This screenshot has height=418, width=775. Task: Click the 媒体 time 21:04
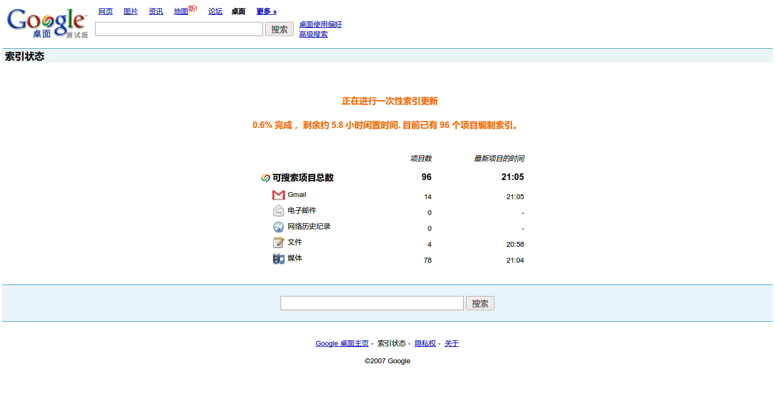(515, 260)
